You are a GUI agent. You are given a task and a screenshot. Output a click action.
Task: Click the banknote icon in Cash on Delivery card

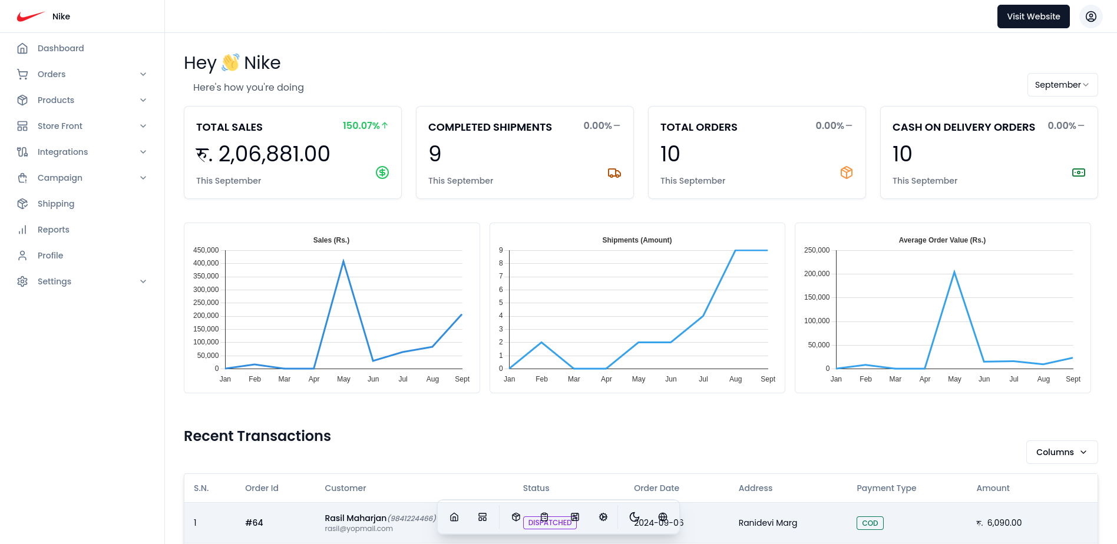(x=1079, y=173)
